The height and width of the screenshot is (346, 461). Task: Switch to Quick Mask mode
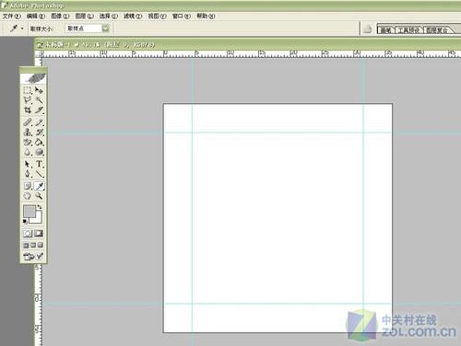(x=39, y=234)
